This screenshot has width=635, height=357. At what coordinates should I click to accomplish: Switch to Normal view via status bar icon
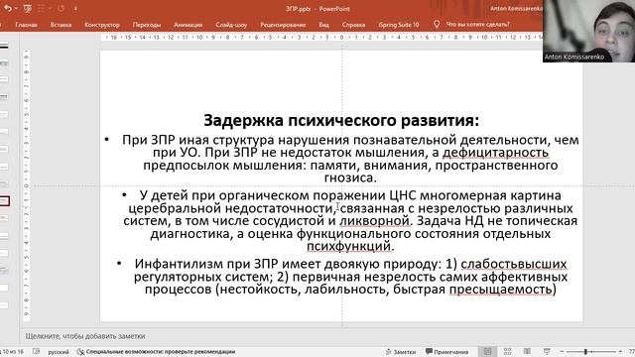tap(487, 351)
